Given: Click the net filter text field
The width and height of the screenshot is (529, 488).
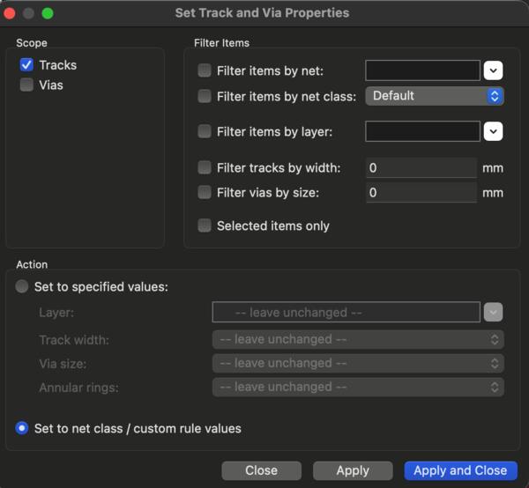Looking at the screenshot, I should pyautogui.click(x=422, y=70).
